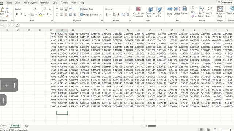Open Font settings dialog launcher
The width and height of the screenshot is (234, 131).
coord(52,20)
